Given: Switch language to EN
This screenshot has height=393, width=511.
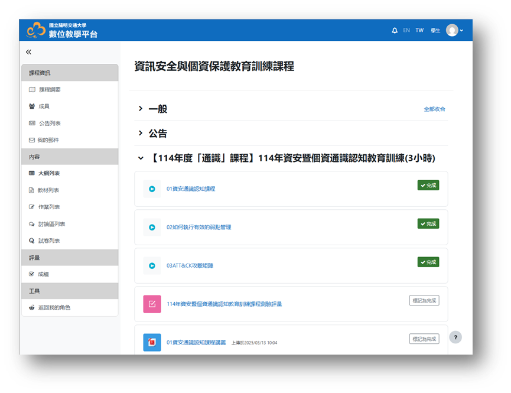Looking at the screenshot, I should 406,30.
